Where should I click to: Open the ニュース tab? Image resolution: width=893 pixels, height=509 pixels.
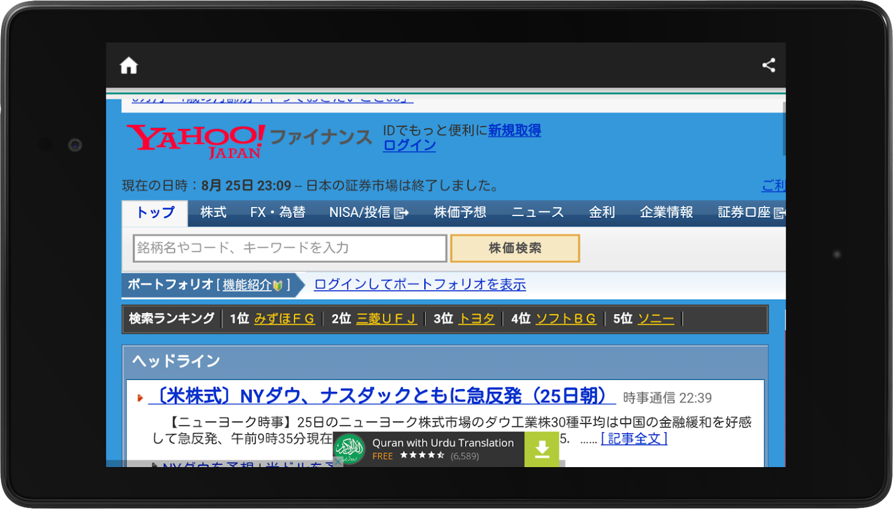[x=538, y=213]
